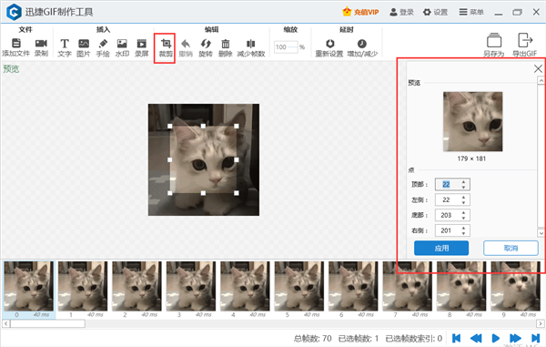Image resolution: width=546 pixels, height=347 pixels.
Task: Click the 应用 apply button
Action: 441,248
